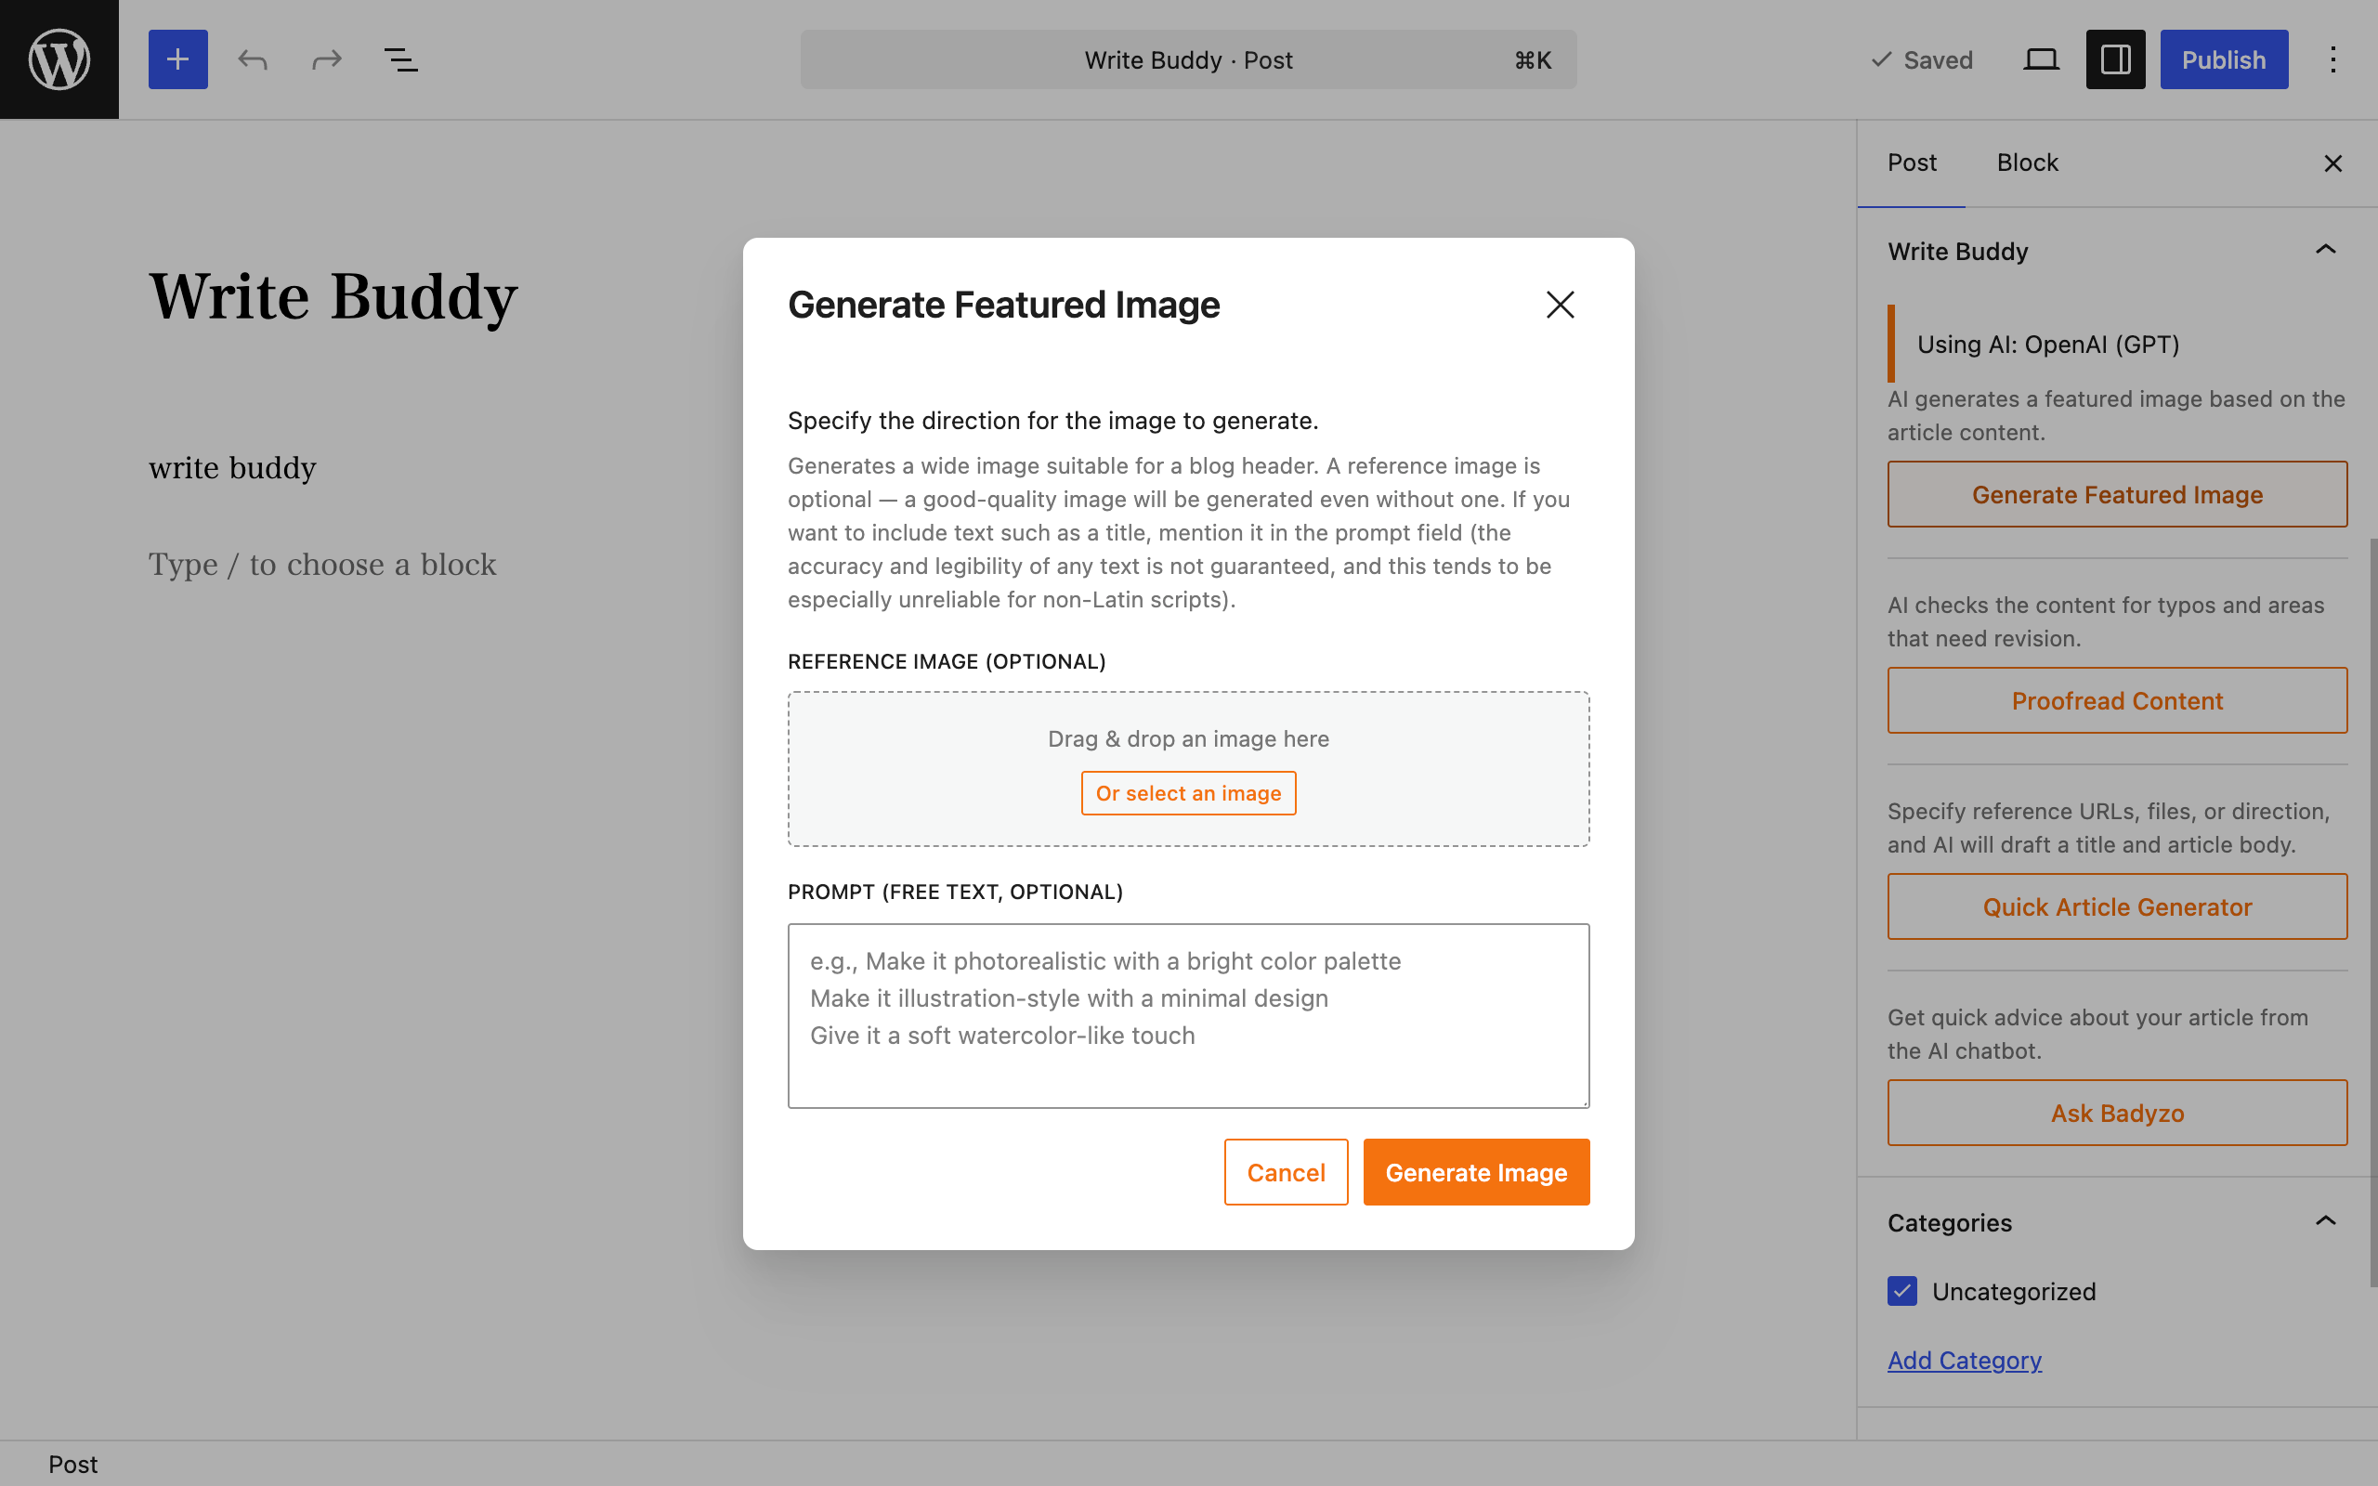
Task: Toggle the settings sidebar panel icon
Action: pyautogui.click(x=2116, y=60)
